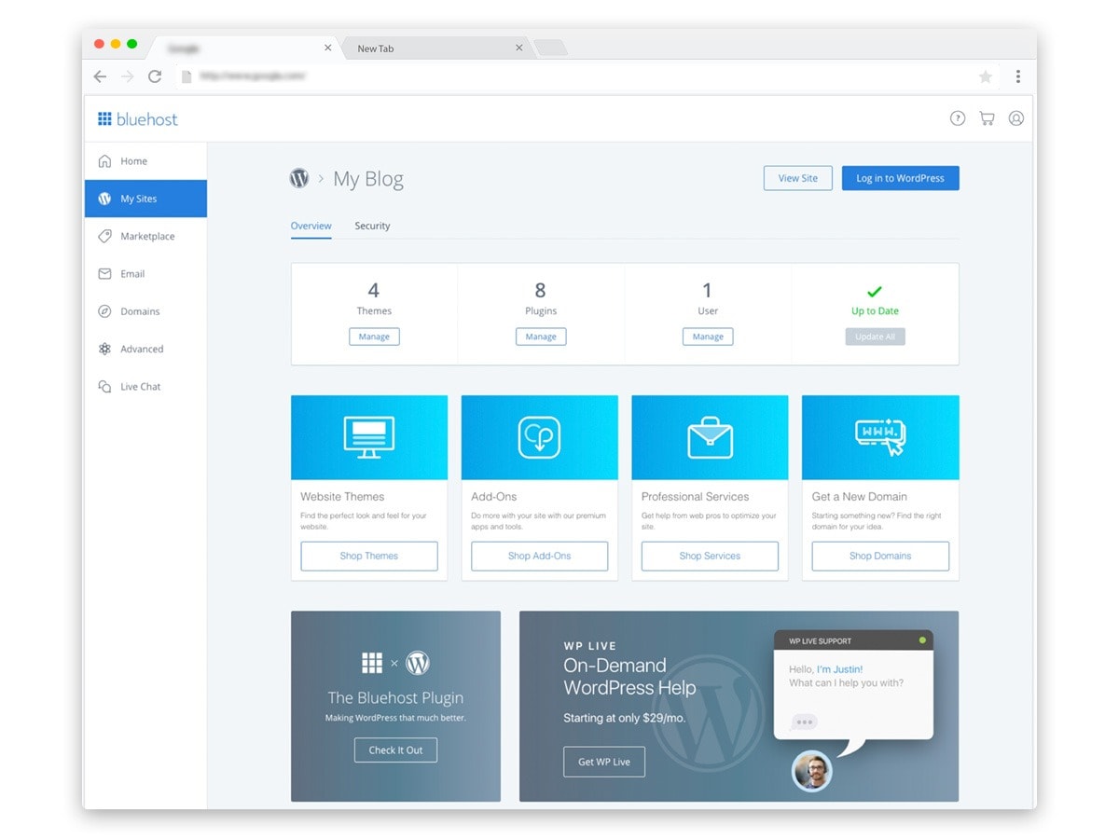
Task: Open the user account profile icon
Action: coord(1016,118)
